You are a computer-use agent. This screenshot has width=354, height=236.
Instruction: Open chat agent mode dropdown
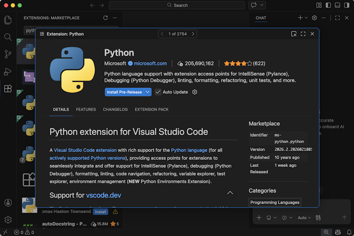tap(287, 218)
